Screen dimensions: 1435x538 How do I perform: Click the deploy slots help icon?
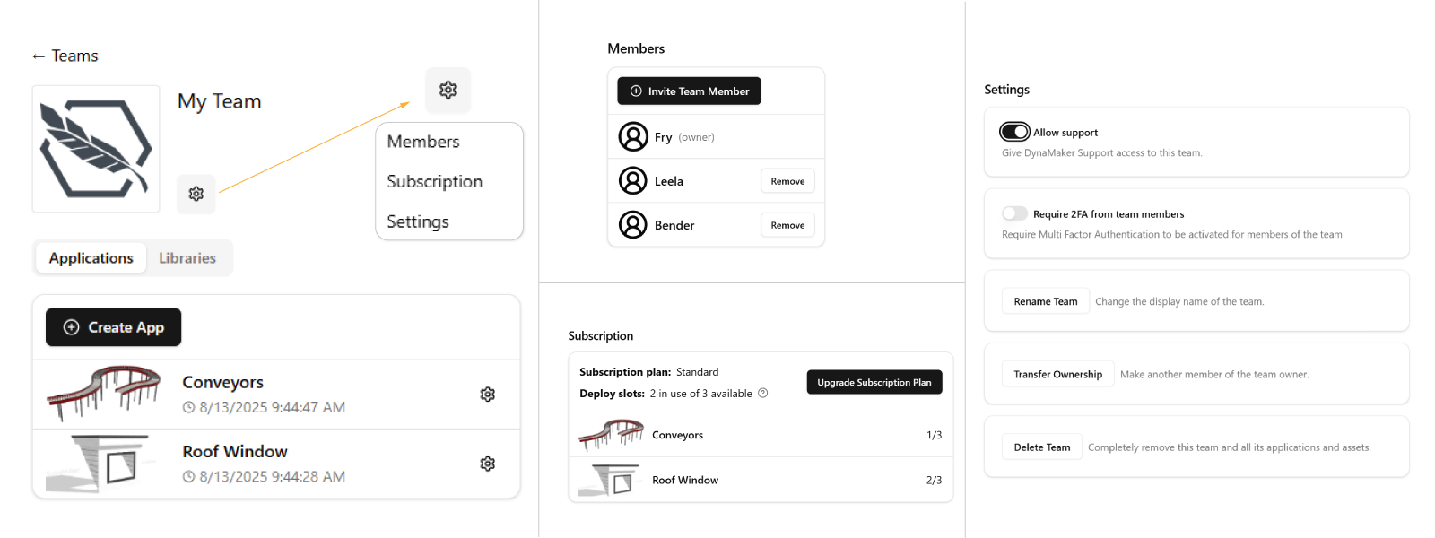point(763,393)
